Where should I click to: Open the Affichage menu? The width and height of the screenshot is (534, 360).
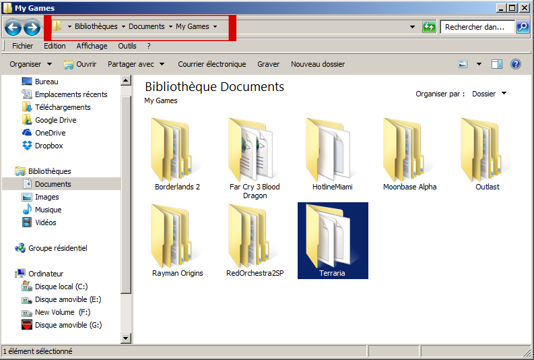(x=92, y=46)
